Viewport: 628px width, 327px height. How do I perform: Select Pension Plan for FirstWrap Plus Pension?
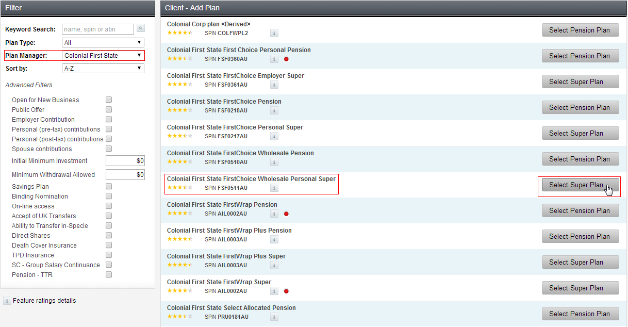580,236
